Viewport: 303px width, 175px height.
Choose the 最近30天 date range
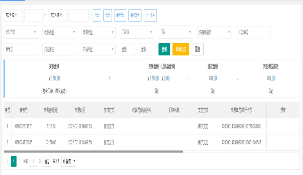pyautogui.click(x=135, y=15)
